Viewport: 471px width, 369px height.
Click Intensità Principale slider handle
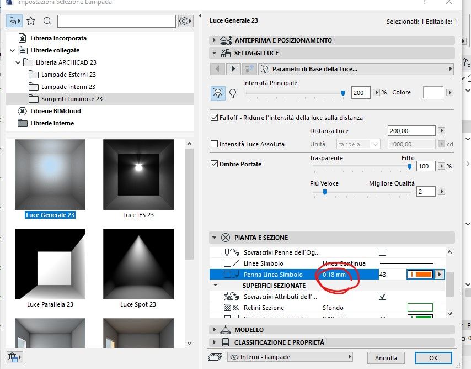pyautogui.click(x=343, y=93)
